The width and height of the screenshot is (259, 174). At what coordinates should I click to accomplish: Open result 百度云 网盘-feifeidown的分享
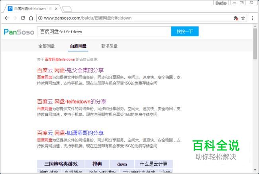coord(72,101)
